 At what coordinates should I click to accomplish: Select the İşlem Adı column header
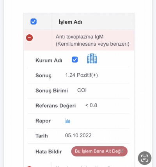click(70, 22)
